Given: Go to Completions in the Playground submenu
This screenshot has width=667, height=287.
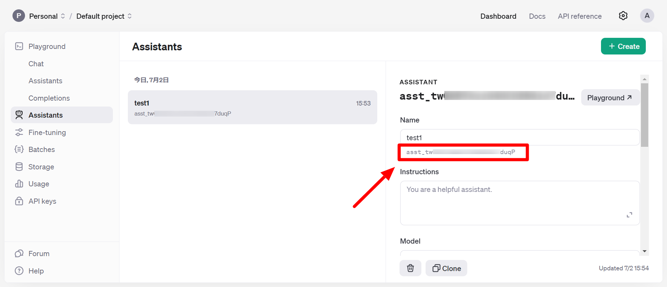Looking at the screenshot, I should (x=49, y=98).
